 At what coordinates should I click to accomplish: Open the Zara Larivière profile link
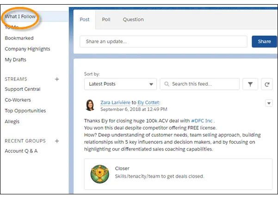click(x=116, y=103)
